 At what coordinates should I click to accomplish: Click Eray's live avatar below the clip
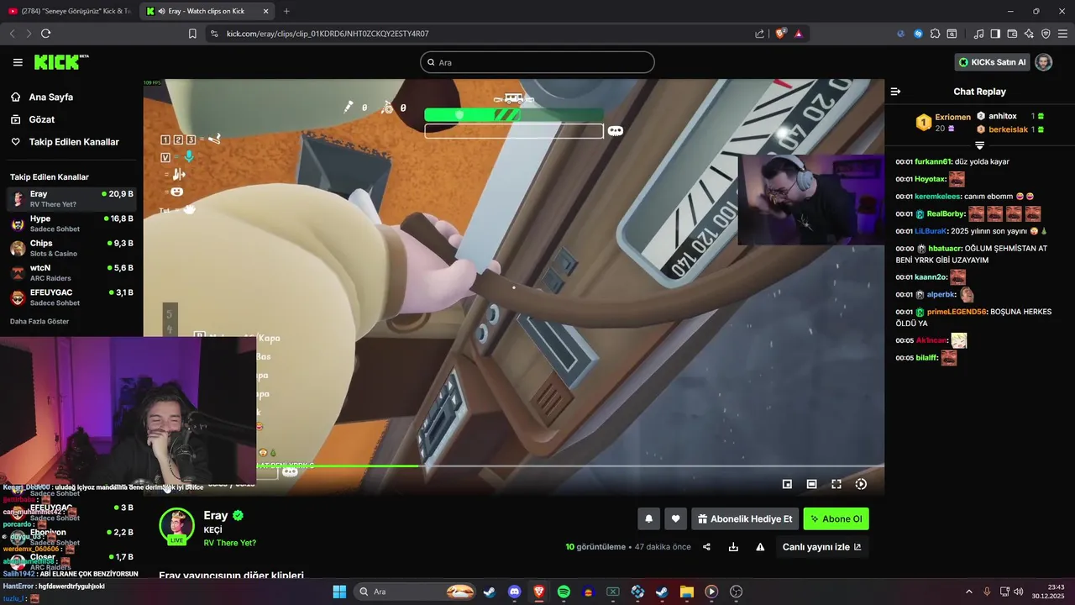pyautogui.click(x=176, y=525)
